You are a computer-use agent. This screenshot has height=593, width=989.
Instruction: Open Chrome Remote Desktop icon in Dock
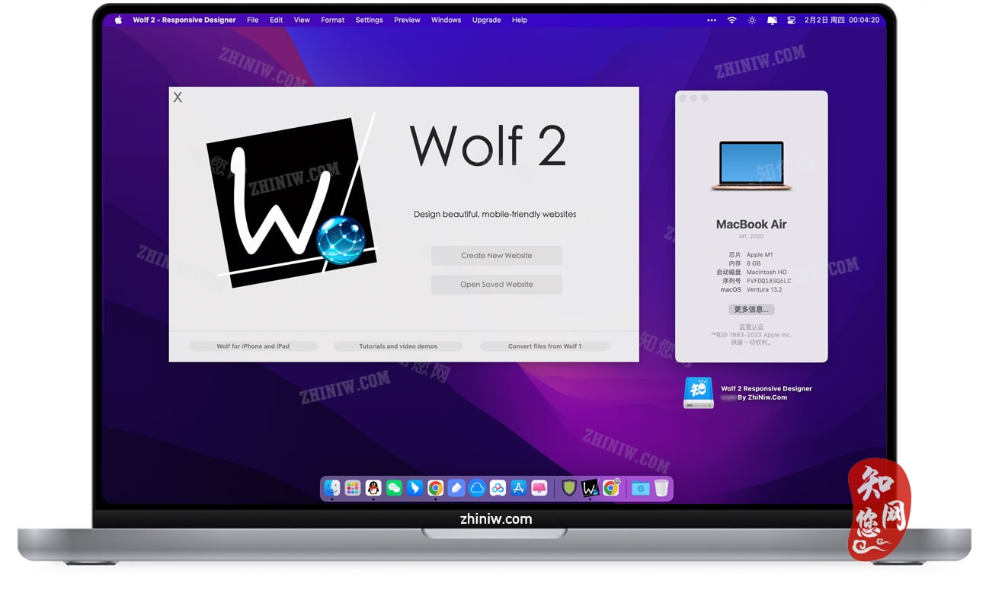[611, 488]
